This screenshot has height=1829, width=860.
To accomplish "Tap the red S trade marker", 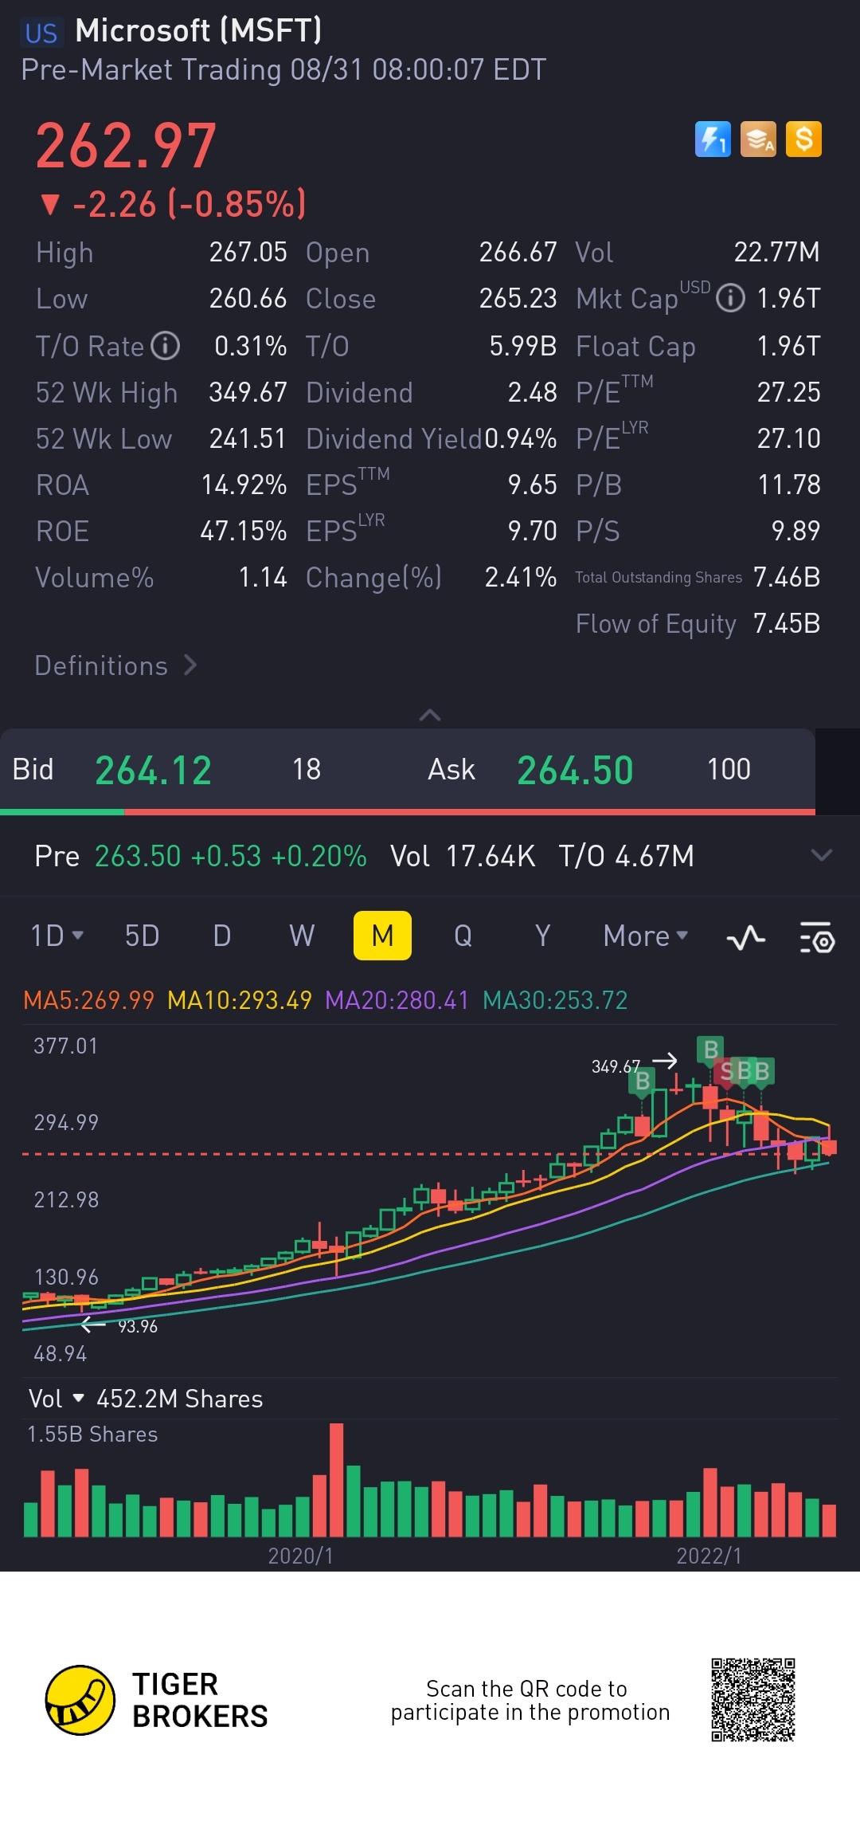I will pos(726,1071).
